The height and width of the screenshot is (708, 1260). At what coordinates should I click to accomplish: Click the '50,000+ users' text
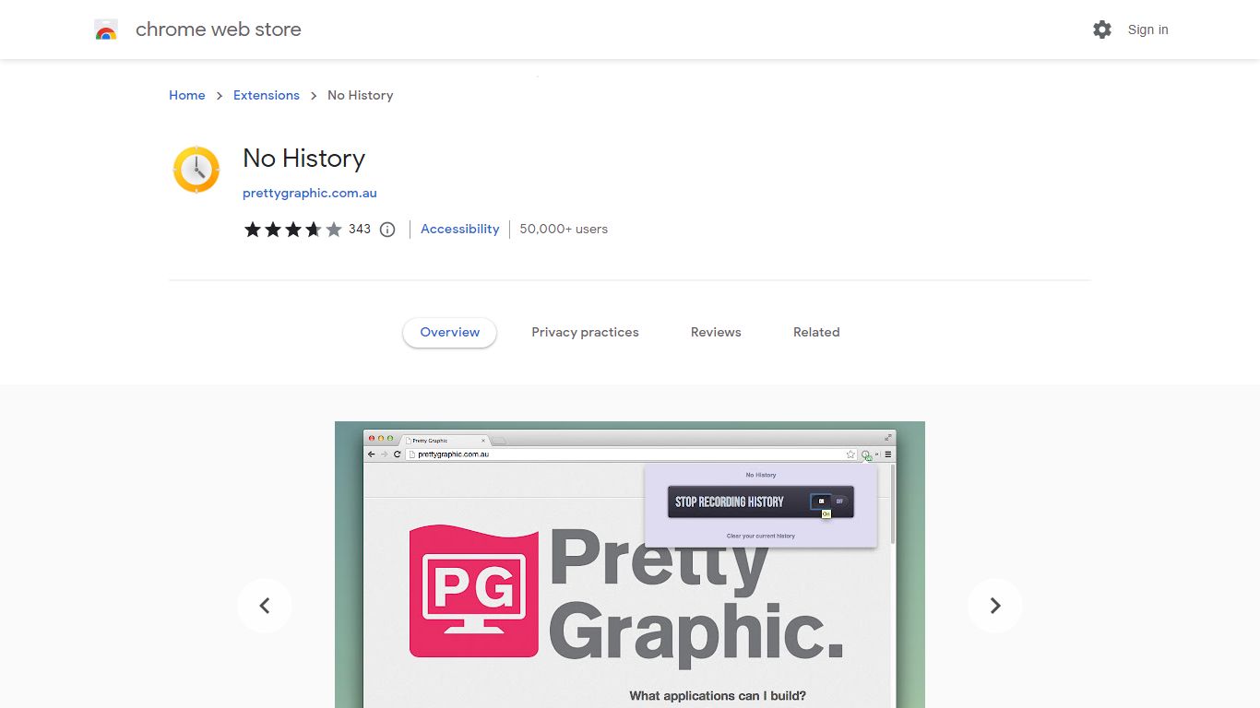[x=564, y=229]
